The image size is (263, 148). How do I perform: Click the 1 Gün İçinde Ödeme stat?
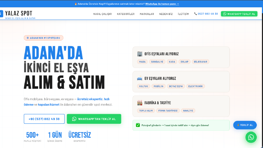coord(55,137)
